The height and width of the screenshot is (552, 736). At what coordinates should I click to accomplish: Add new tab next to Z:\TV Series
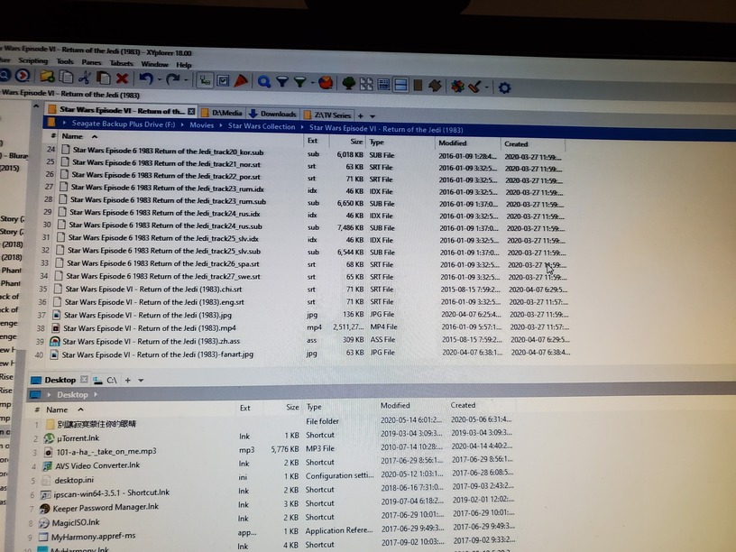tap(361, 116)
